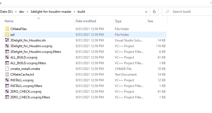Click the CMakeFiles folder icon
Image resolution: width=212 pixels, height=113 pixels.
7,29
